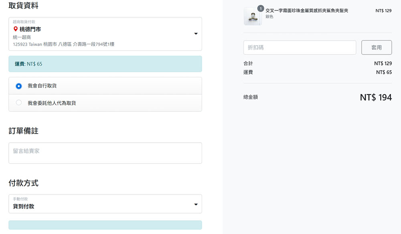
Task: Click the 運費: NT$ 65 shipping banner
Action: click(105, 64)
